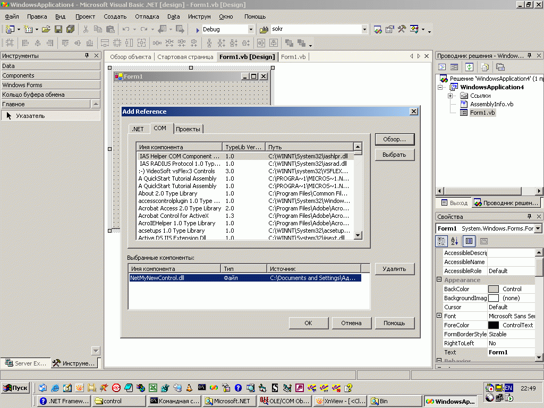The image size is (544, 408).
Task: Open the sokr find combo box dropdown
Action: (364, 30)
